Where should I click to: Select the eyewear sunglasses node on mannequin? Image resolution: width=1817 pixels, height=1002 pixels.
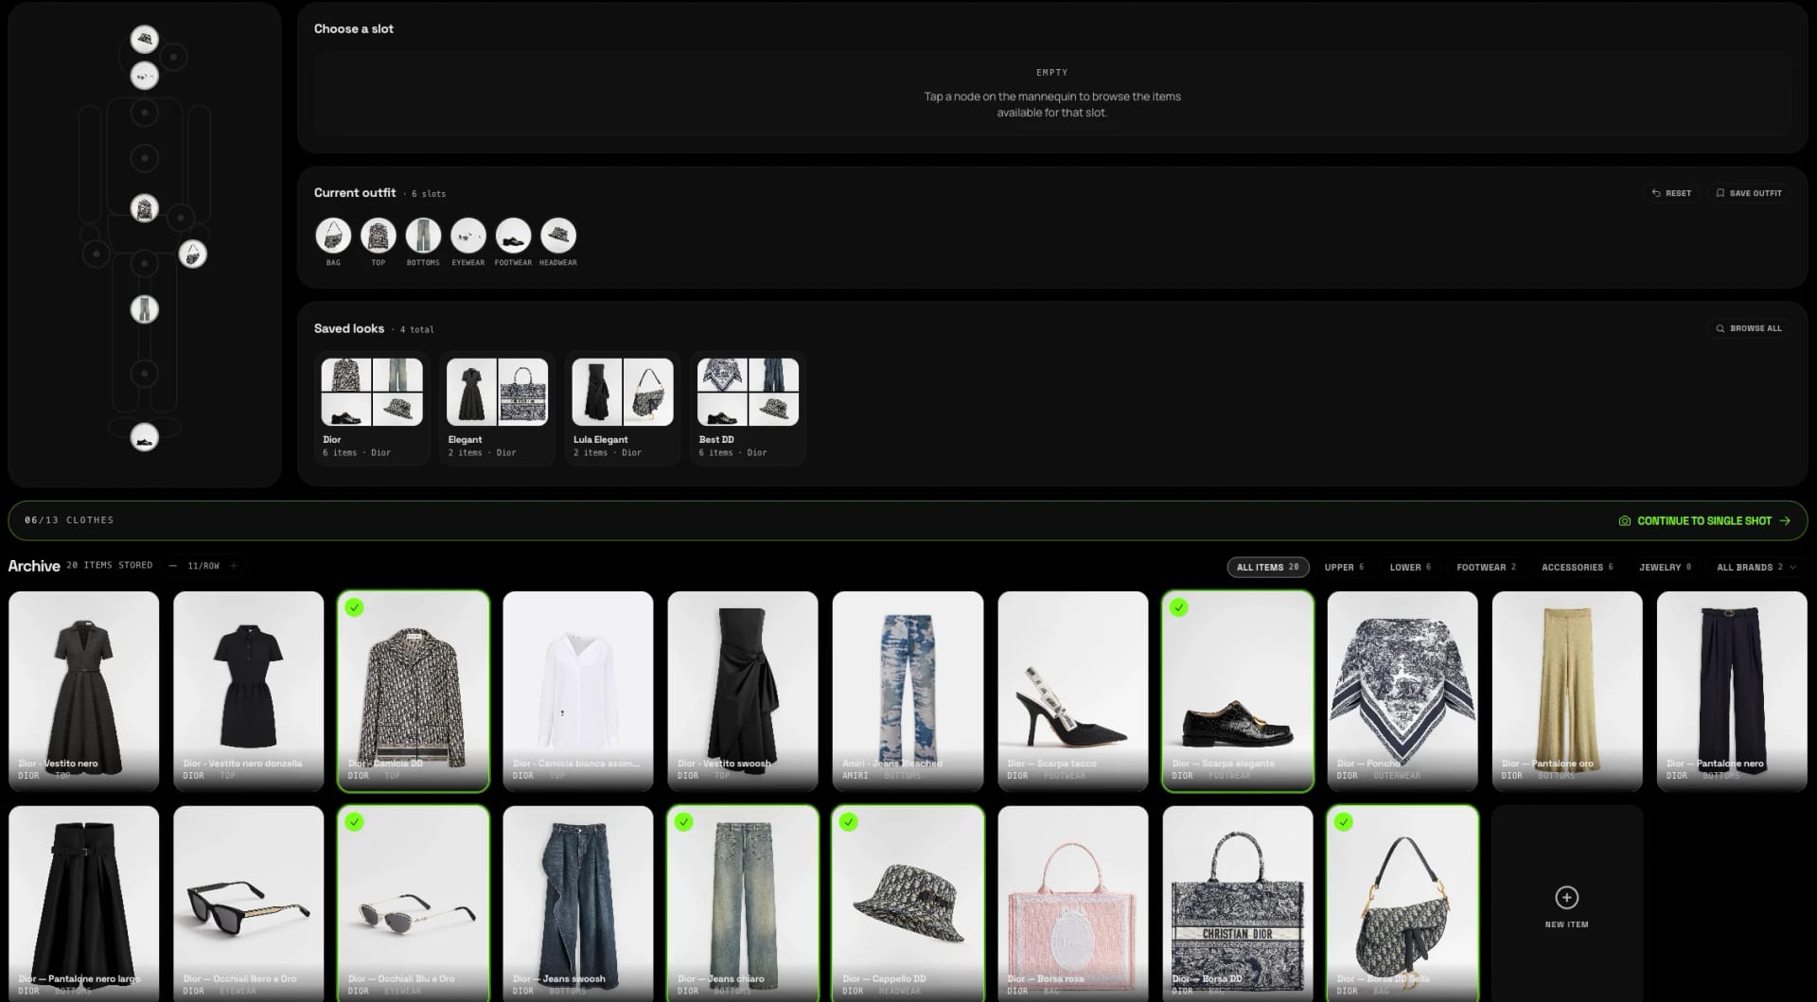click(144, 76)
